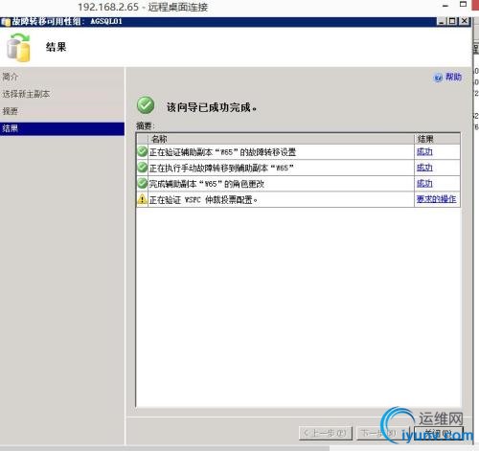This screenshot has width=479, height=451.
Task: Open 成功 link for 执行手动故障转移 row
Action: [424, 168]
